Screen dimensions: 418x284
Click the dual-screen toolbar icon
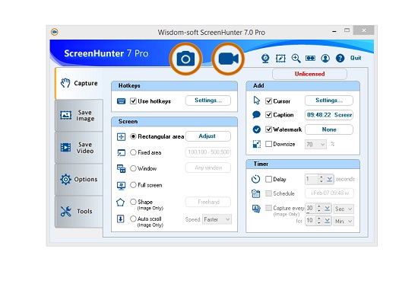pyautogui.click(x=310, y=58)
